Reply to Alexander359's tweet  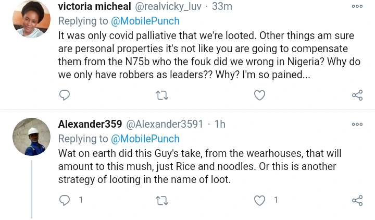65,200
